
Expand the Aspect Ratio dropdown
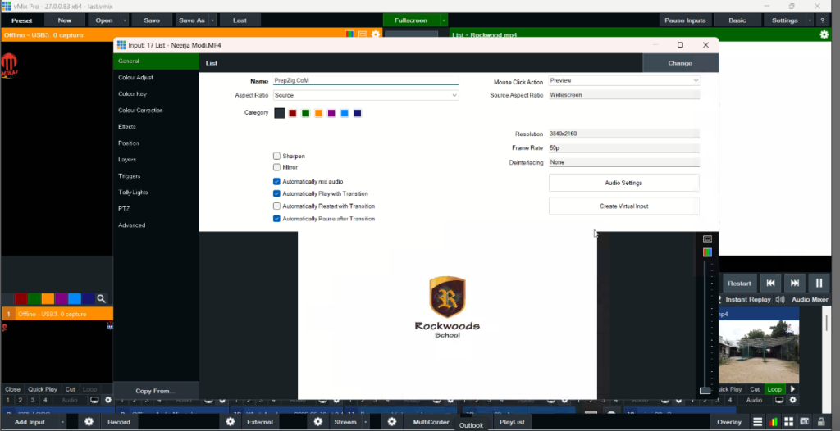454,95
